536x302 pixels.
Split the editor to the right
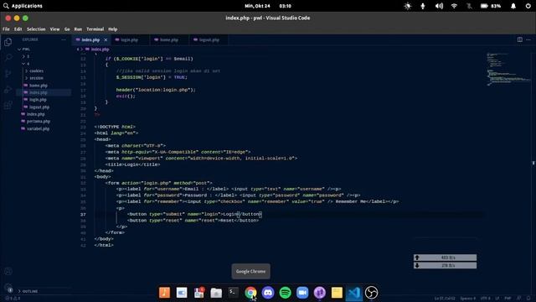(519, 39)
